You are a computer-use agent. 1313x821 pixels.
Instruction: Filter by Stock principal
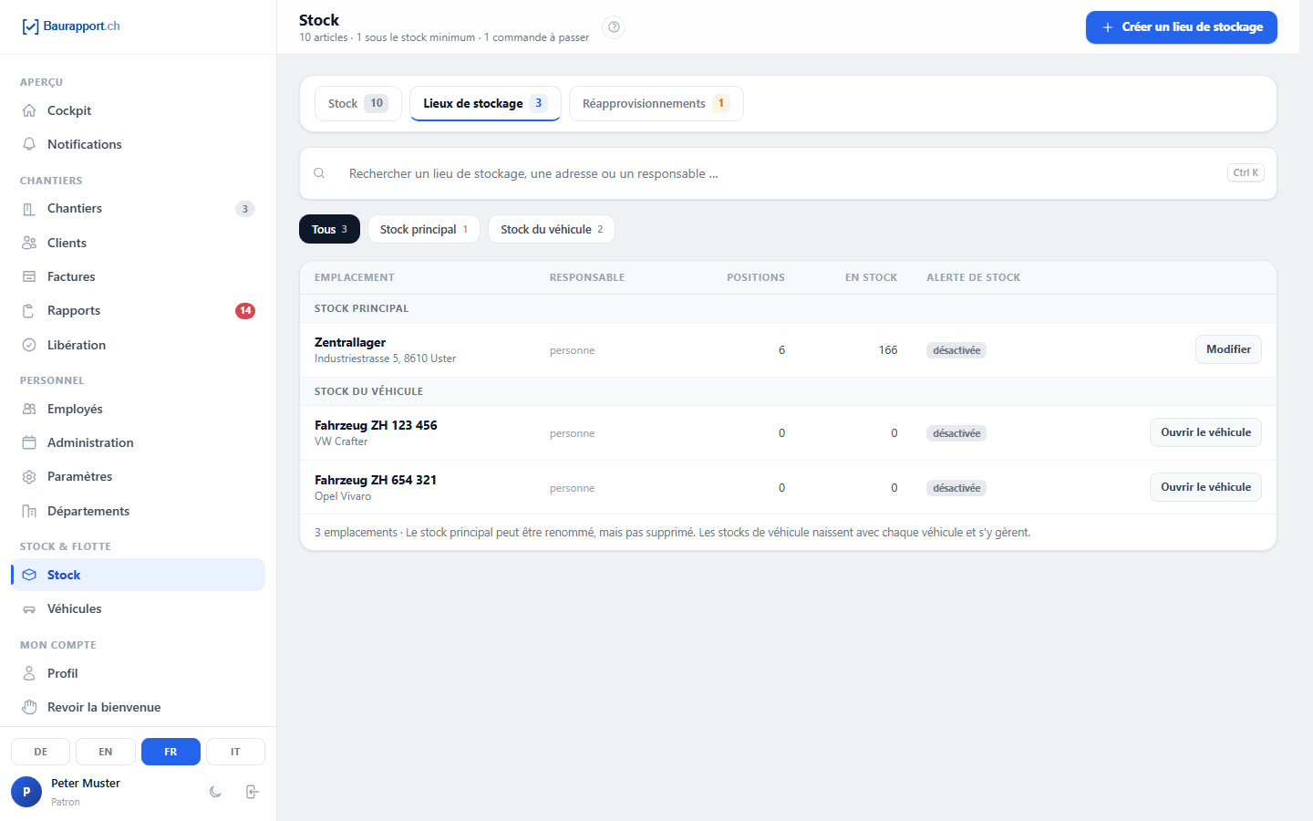423,229
